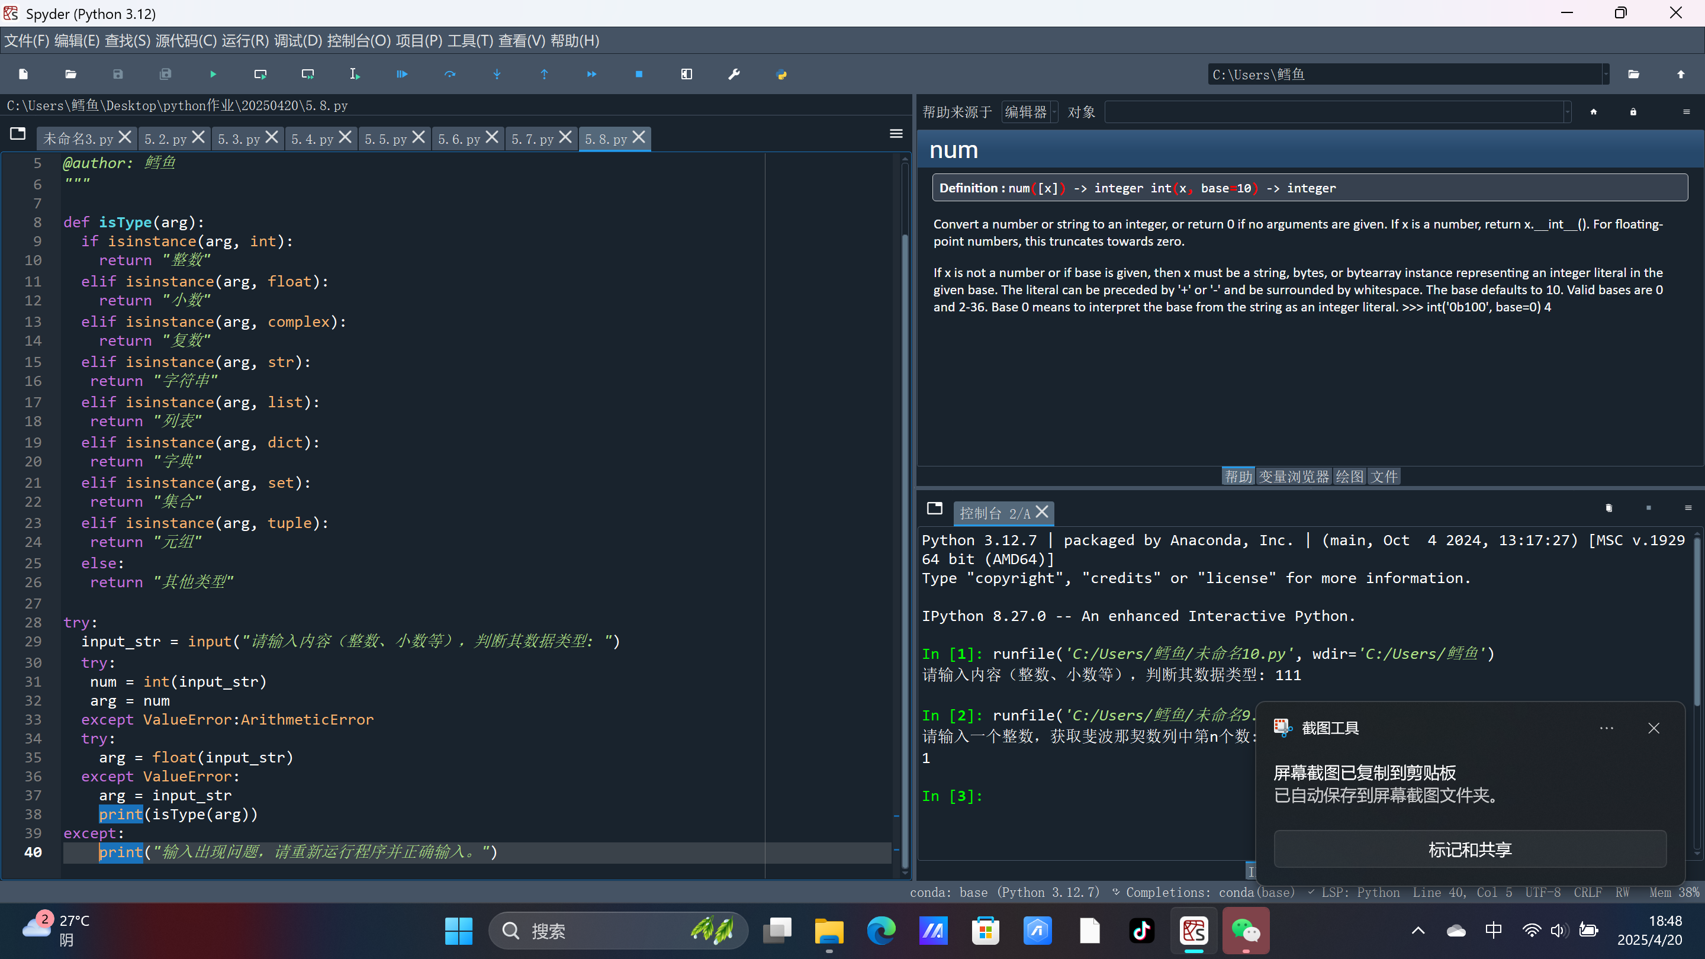Click the Run current cell icon
Screen dimensions: 1705x959
coord(260,74)
